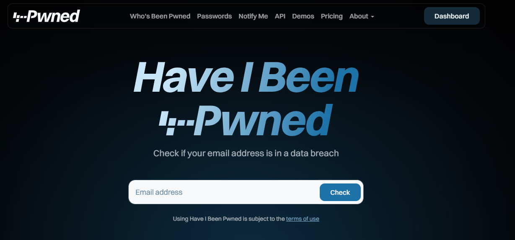Click the word Been in the hero heading

click(x=309, y=77)
